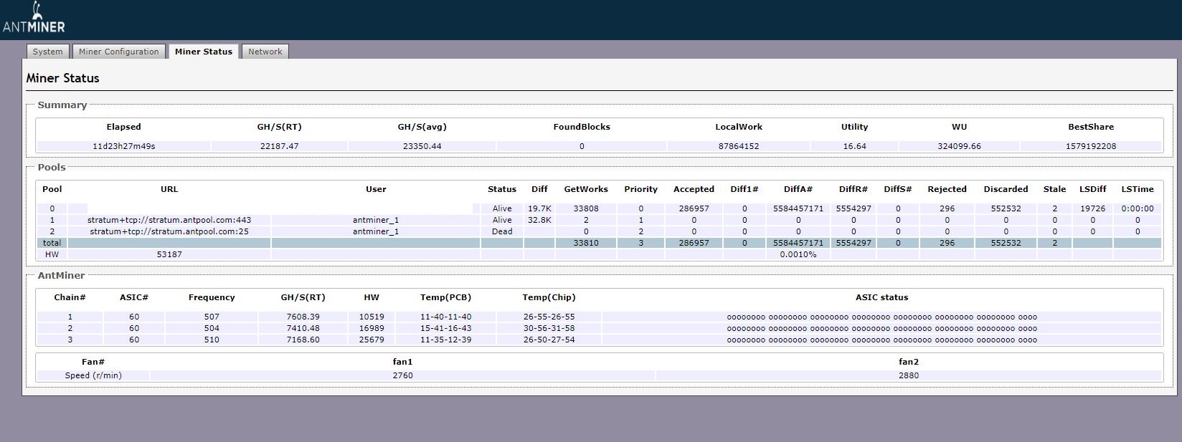
Task: Click chip temperature 26-55-26-55
Action: click(x=549, y=317)
